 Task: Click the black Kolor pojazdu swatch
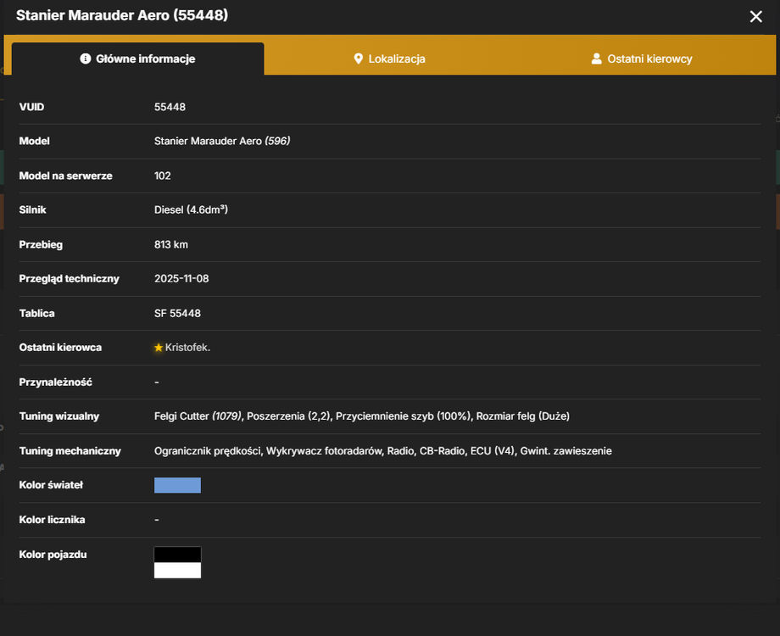(x=177, y=555)
